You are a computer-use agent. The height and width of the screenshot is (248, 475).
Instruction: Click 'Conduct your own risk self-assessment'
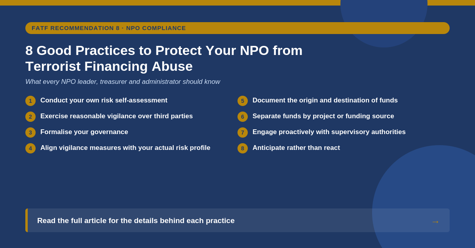coord(104,100)
